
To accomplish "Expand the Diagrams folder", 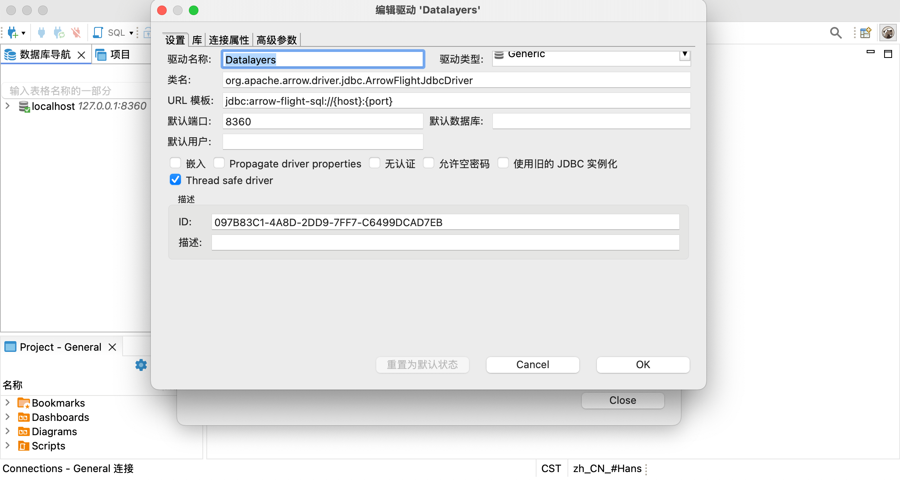I will click(x=8, y=431).
